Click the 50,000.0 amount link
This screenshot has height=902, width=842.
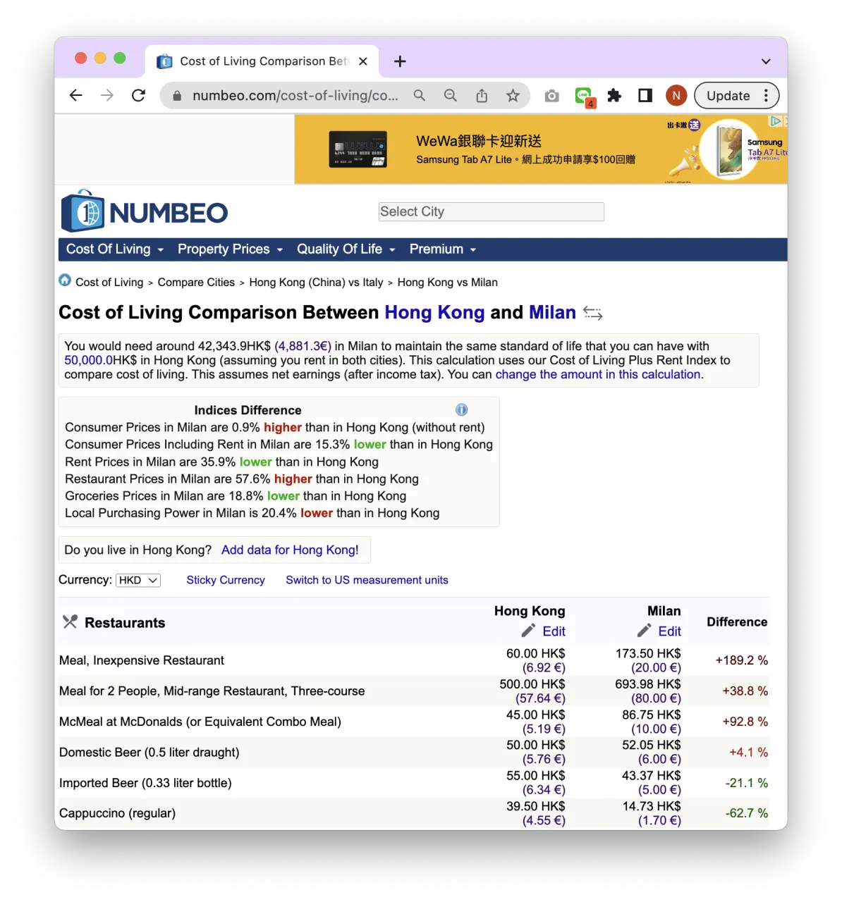tap(89, 360)
